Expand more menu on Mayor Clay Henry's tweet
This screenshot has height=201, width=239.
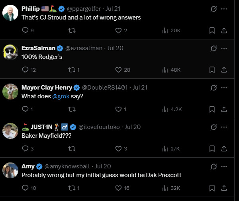224,88
